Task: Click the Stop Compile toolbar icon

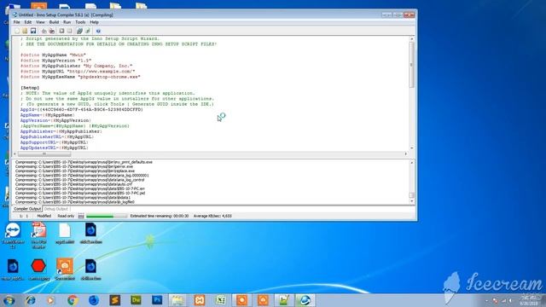Action: tap(52, 31)
